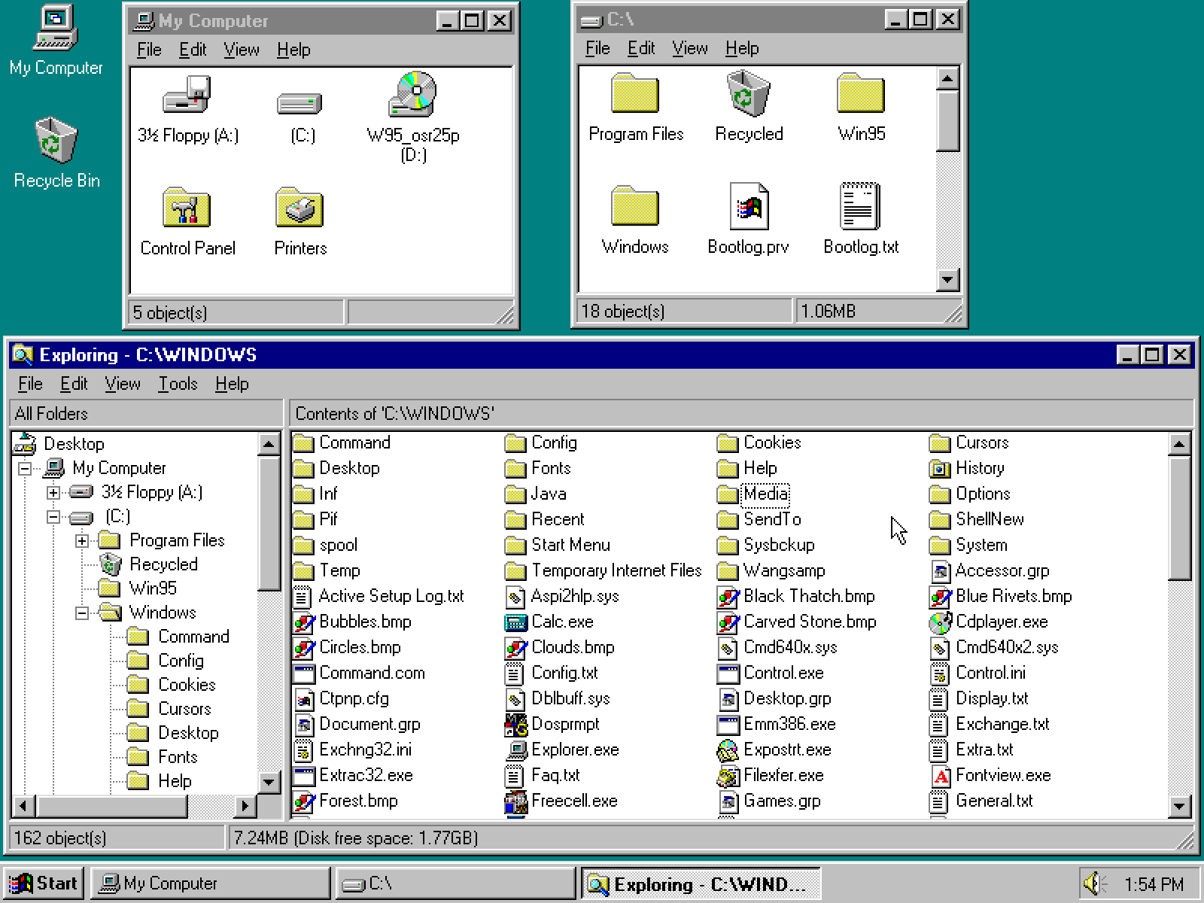This screenshot has height=903, width=1204.
Task: Select the Bootlog.txt file icon
Action: [x=860, y=207]
